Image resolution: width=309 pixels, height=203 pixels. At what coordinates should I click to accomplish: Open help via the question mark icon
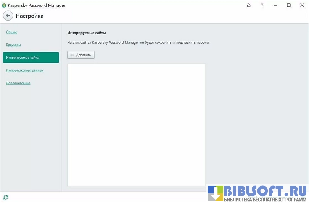click(262, 5)
